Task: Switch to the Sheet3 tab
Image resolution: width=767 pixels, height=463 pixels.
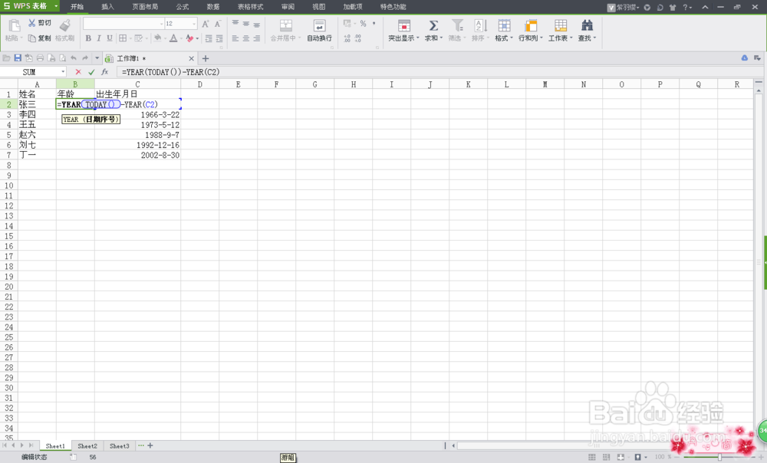Action: tap(120, 446)
